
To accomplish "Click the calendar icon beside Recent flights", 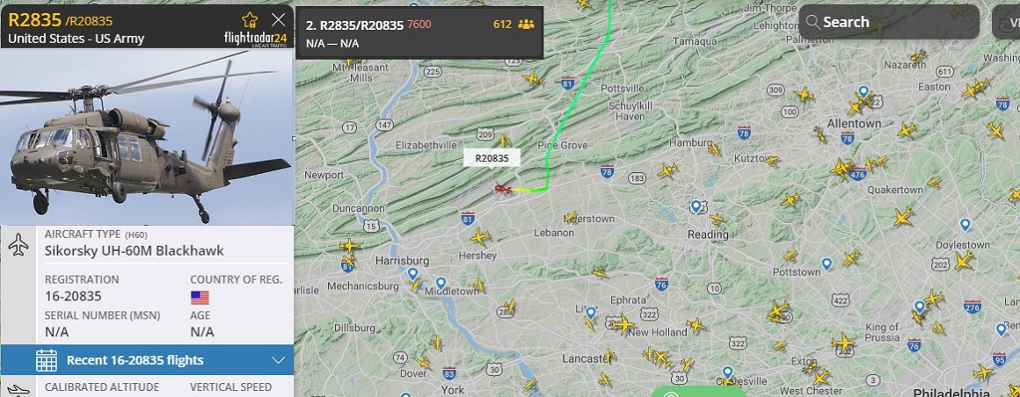I will point(47,360).
